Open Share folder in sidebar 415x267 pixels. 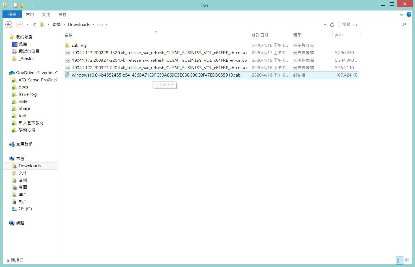(24, 108)
